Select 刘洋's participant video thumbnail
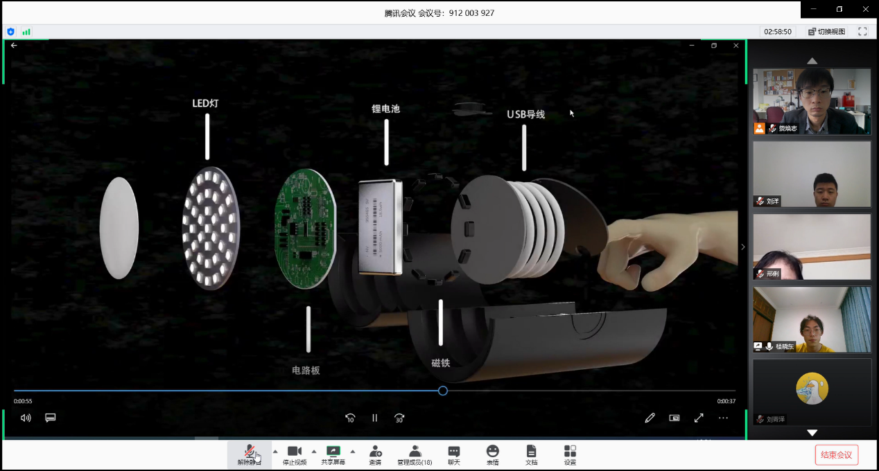 tap(812, 174)
